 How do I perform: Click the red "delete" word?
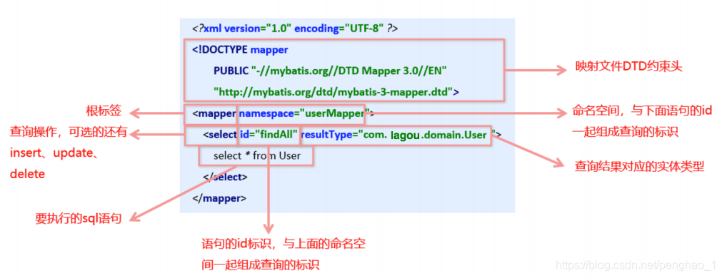27,174
